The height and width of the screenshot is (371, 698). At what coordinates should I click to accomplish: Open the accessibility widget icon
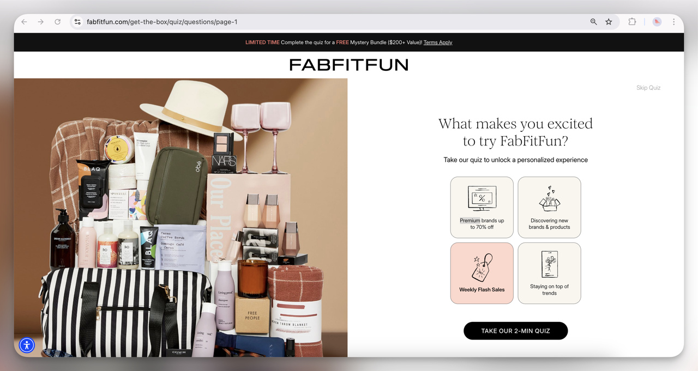click(27, 345)
